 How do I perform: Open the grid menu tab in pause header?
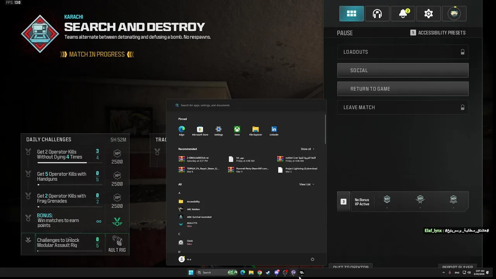pos(351,14)
